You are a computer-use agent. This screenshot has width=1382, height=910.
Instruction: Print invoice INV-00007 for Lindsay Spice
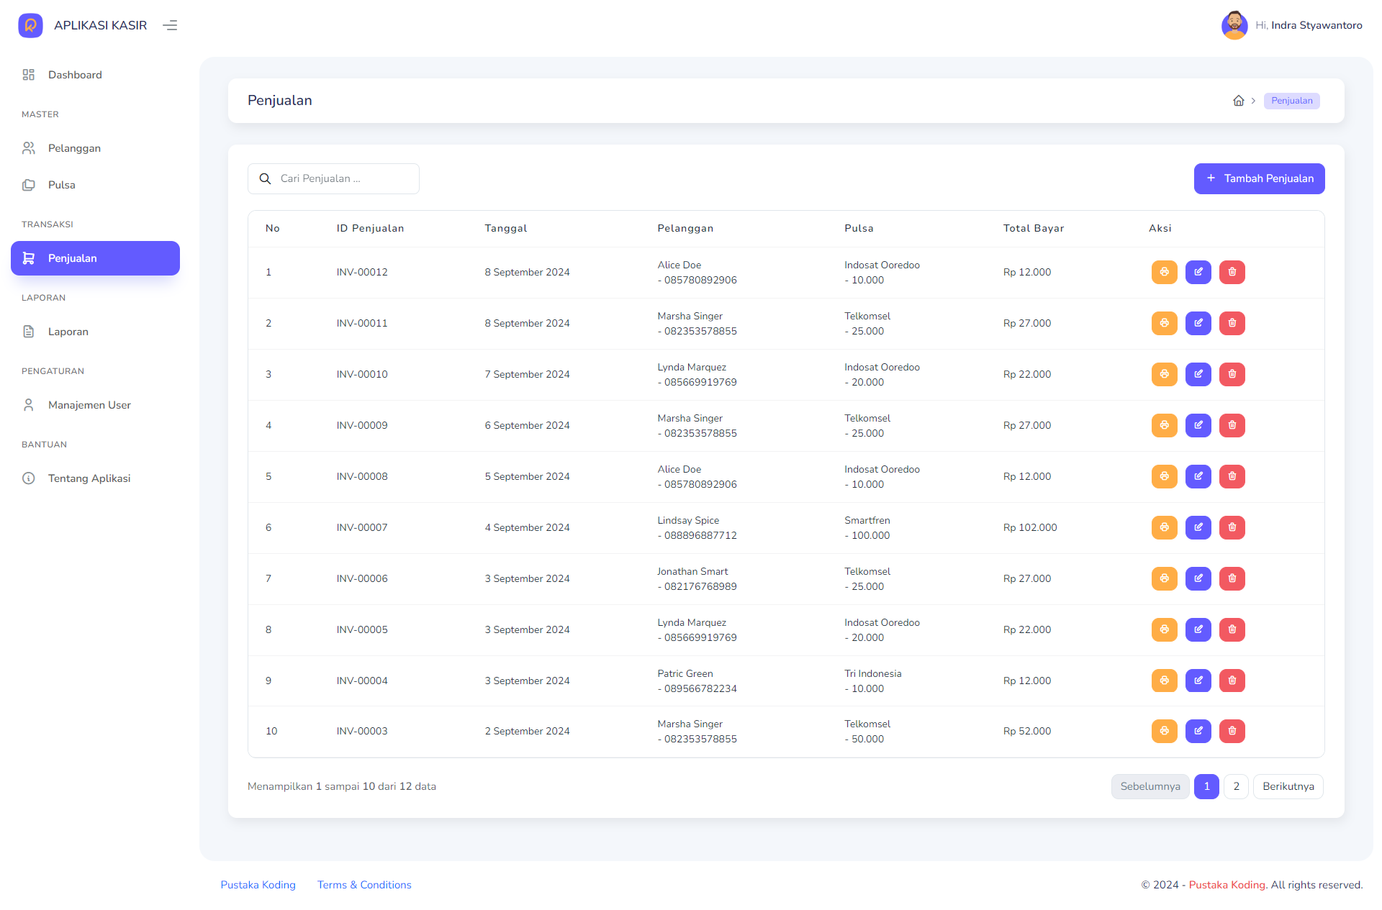click(x=1164, y=527)
